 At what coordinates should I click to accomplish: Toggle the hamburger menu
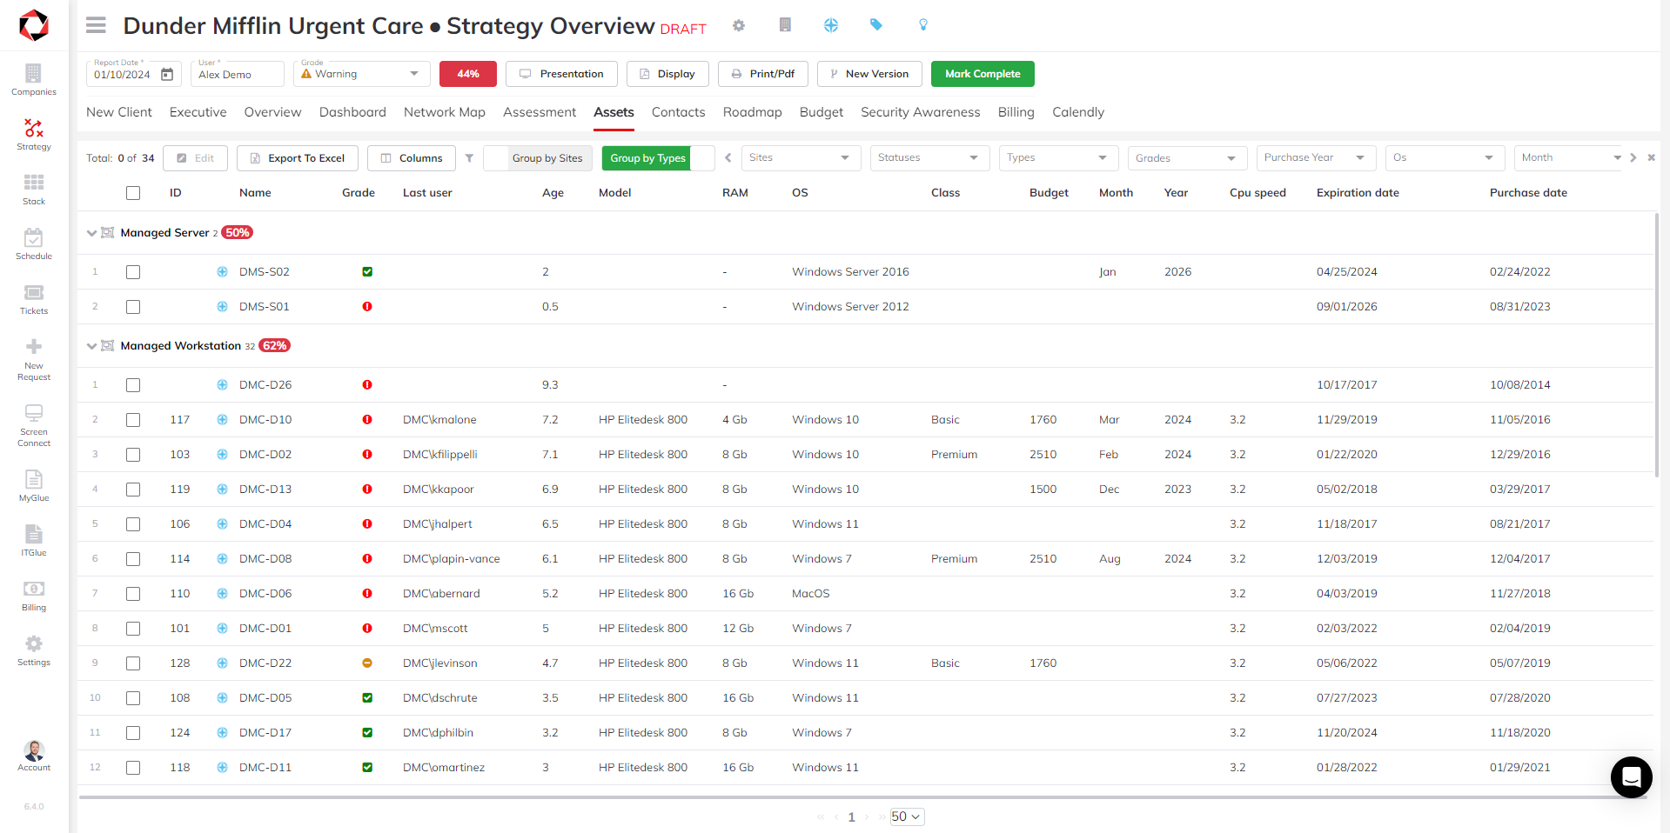coord(96,25)
